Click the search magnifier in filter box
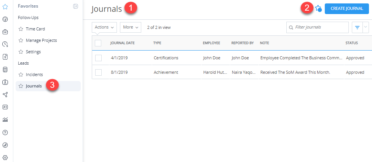The width and height of the screenshot is (372, 162). tap(291, 27)
